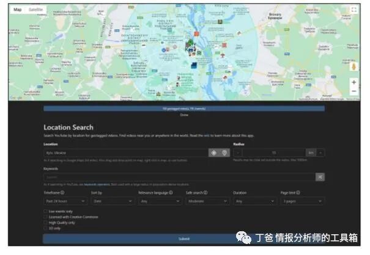Change the radius unit km button
The image size is (370, 255).
311,153
